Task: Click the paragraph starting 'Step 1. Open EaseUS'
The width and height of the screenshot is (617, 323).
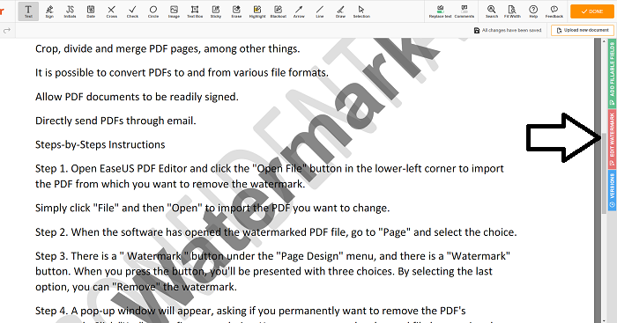Action: [x=270, y=176]
